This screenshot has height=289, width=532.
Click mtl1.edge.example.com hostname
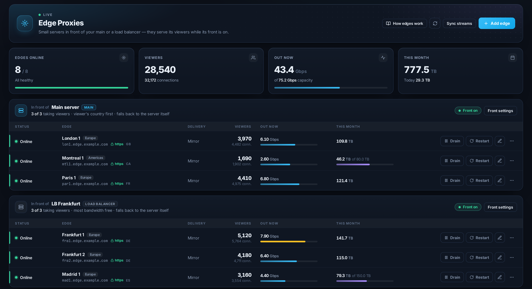click(x=85, y=164)
